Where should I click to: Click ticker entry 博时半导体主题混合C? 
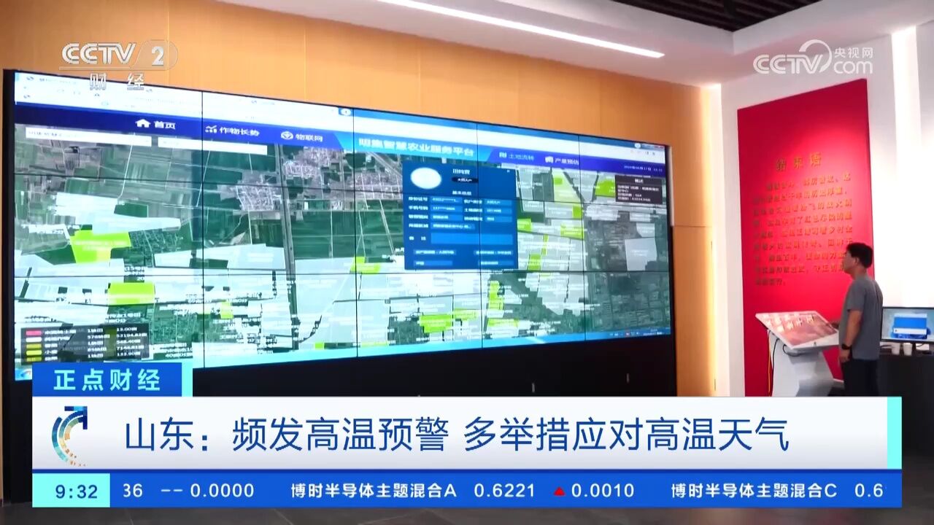tap(754, 491)
